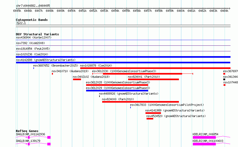Select the nsv4524520 gnomAD red bar
238x147 pixels.
pyautogui.click(x=150, y=119)
